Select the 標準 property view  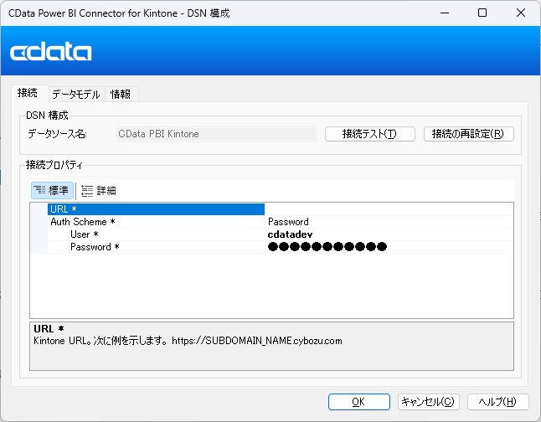(x=52, y=190)
